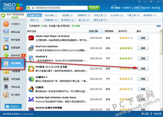This screenshot has height=117, width=163.
Task: Open hot search link 视频聊天
Action: (x=127, y=8)
